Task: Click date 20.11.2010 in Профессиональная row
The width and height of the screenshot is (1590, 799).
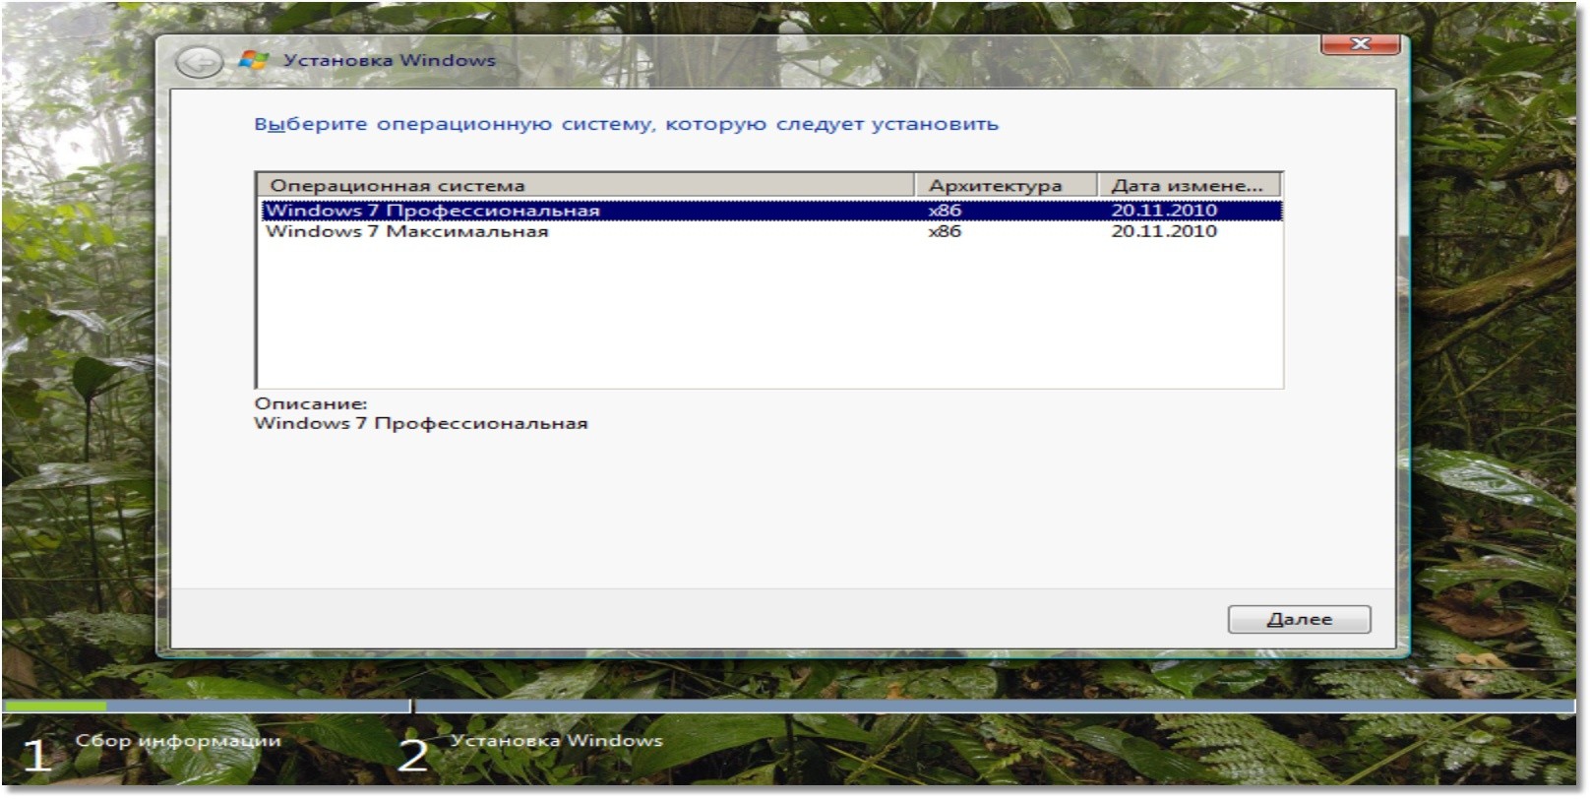Action: tap(1164, 211)
